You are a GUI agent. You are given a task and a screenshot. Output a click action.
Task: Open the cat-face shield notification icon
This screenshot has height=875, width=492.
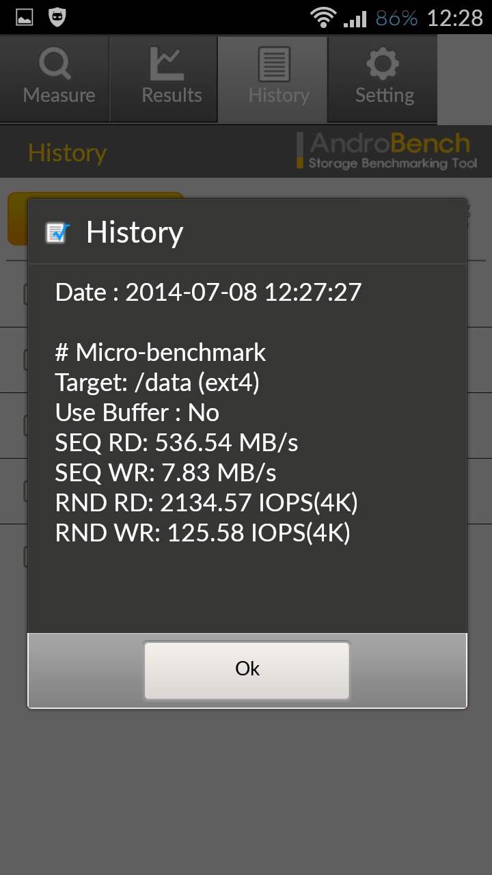(57, 18)
